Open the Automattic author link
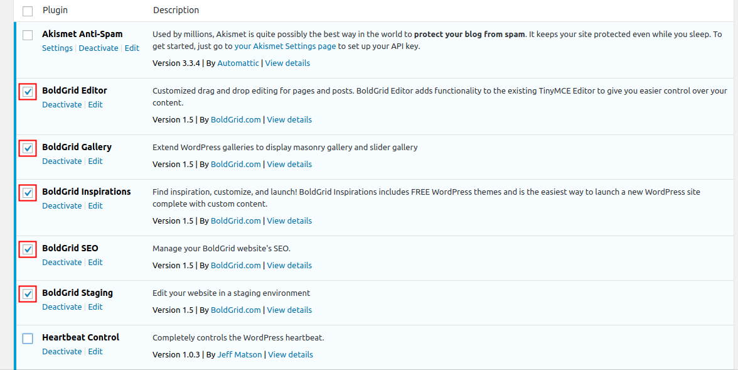738x370 pixels. click(x=238, y=63)
